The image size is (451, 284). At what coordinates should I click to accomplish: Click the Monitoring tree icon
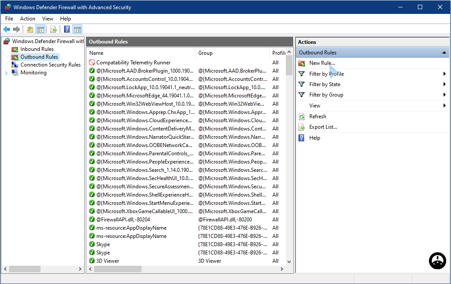click(15, 73)
